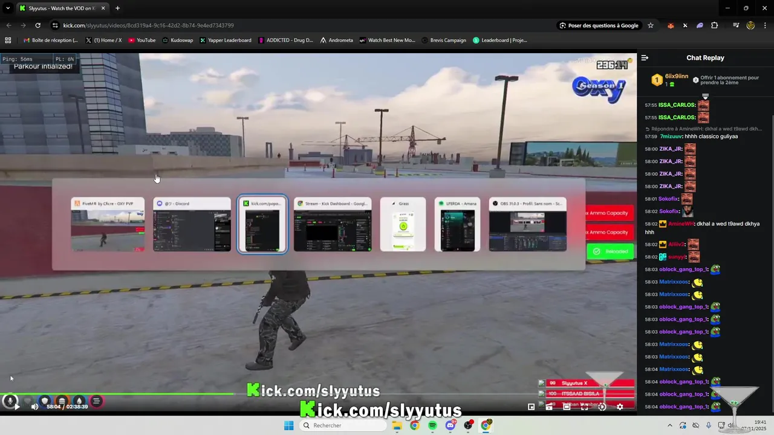This screenshot has height=435, width=774.
Task: Show hidden system tray icons
Action: pyautogui.click(x=670, y=425)
